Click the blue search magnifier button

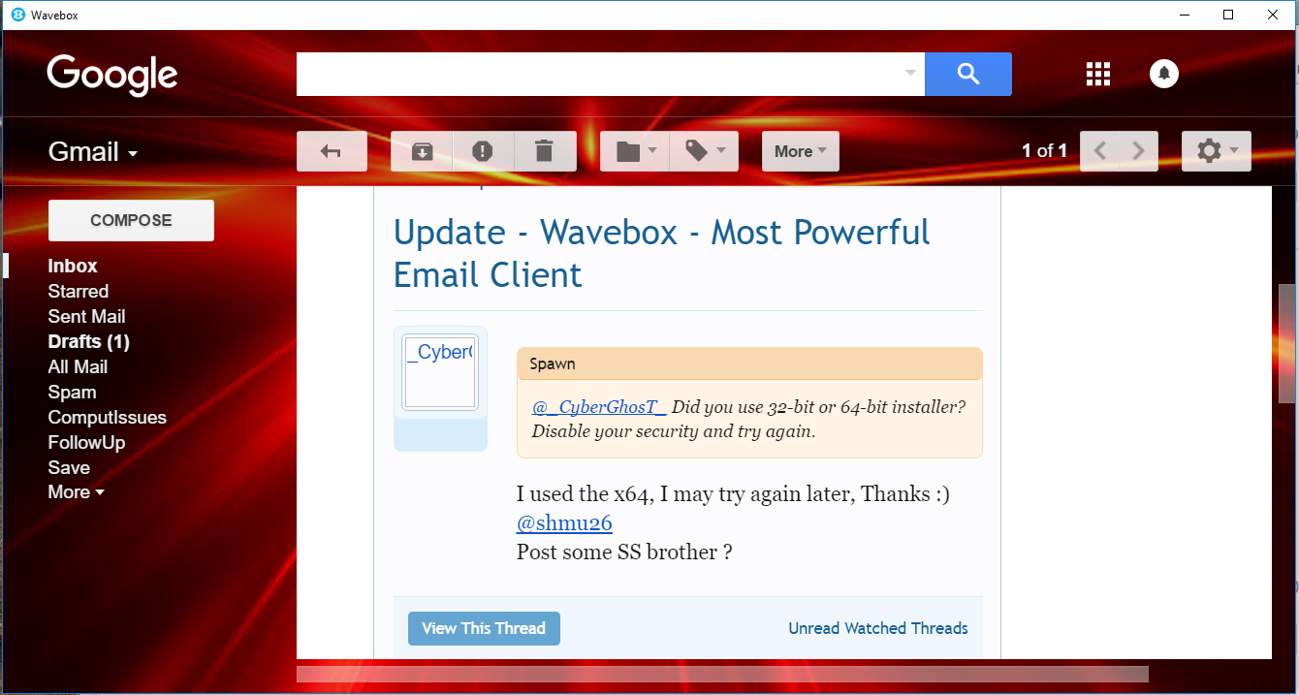coord(968,74)
